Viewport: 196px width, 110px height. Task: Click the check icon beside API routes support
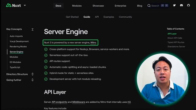46,61
